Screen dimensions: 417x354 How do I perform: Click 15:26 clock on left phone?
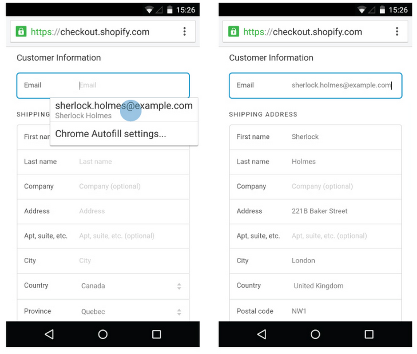click(186, 10)
